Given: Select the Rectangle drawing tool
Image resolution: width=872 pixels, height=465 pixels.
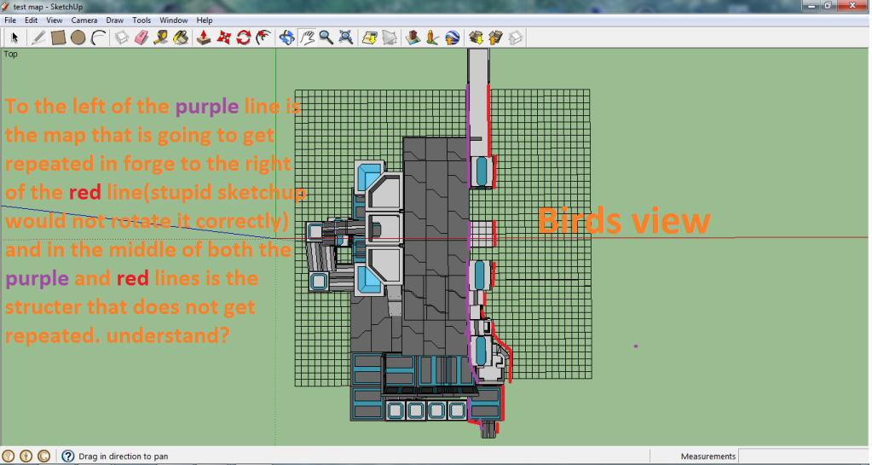Looking at the screenshot, I should (59, 38).
